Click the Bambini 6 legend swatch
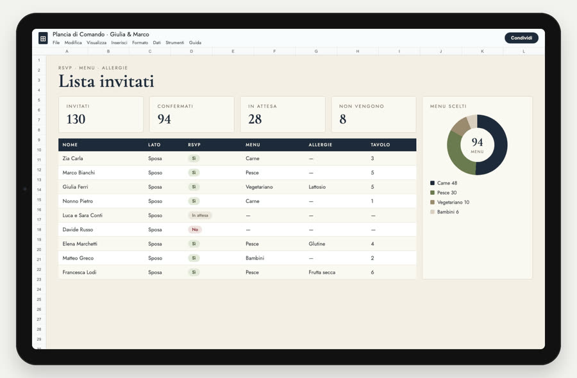This screenshot has height=378, width=577. pyautogui.click(x=432, y=212)
